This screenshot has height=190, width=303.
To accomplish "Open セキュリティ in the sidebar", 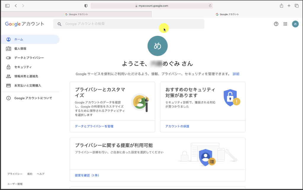I will (x=30, y=67).
